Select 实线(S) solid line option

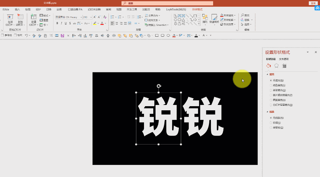coord(275,123)
